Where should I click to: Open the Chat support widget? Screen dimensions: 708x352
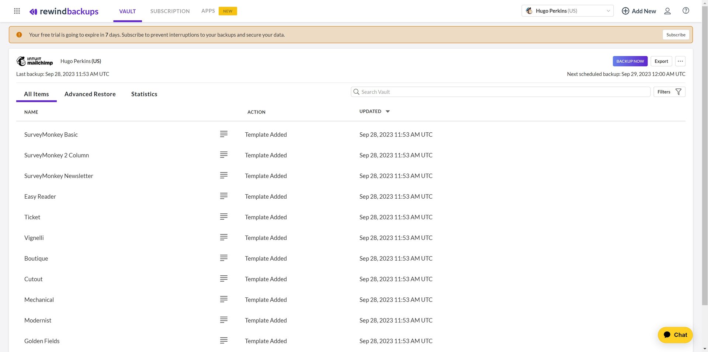(x=675, y=335)
